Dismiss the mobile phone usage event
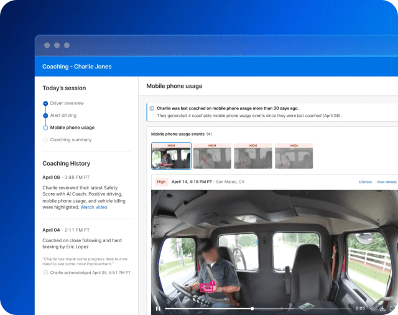Image resolution: width=398 pixels, height=315 pixels. tap(365, 182)
